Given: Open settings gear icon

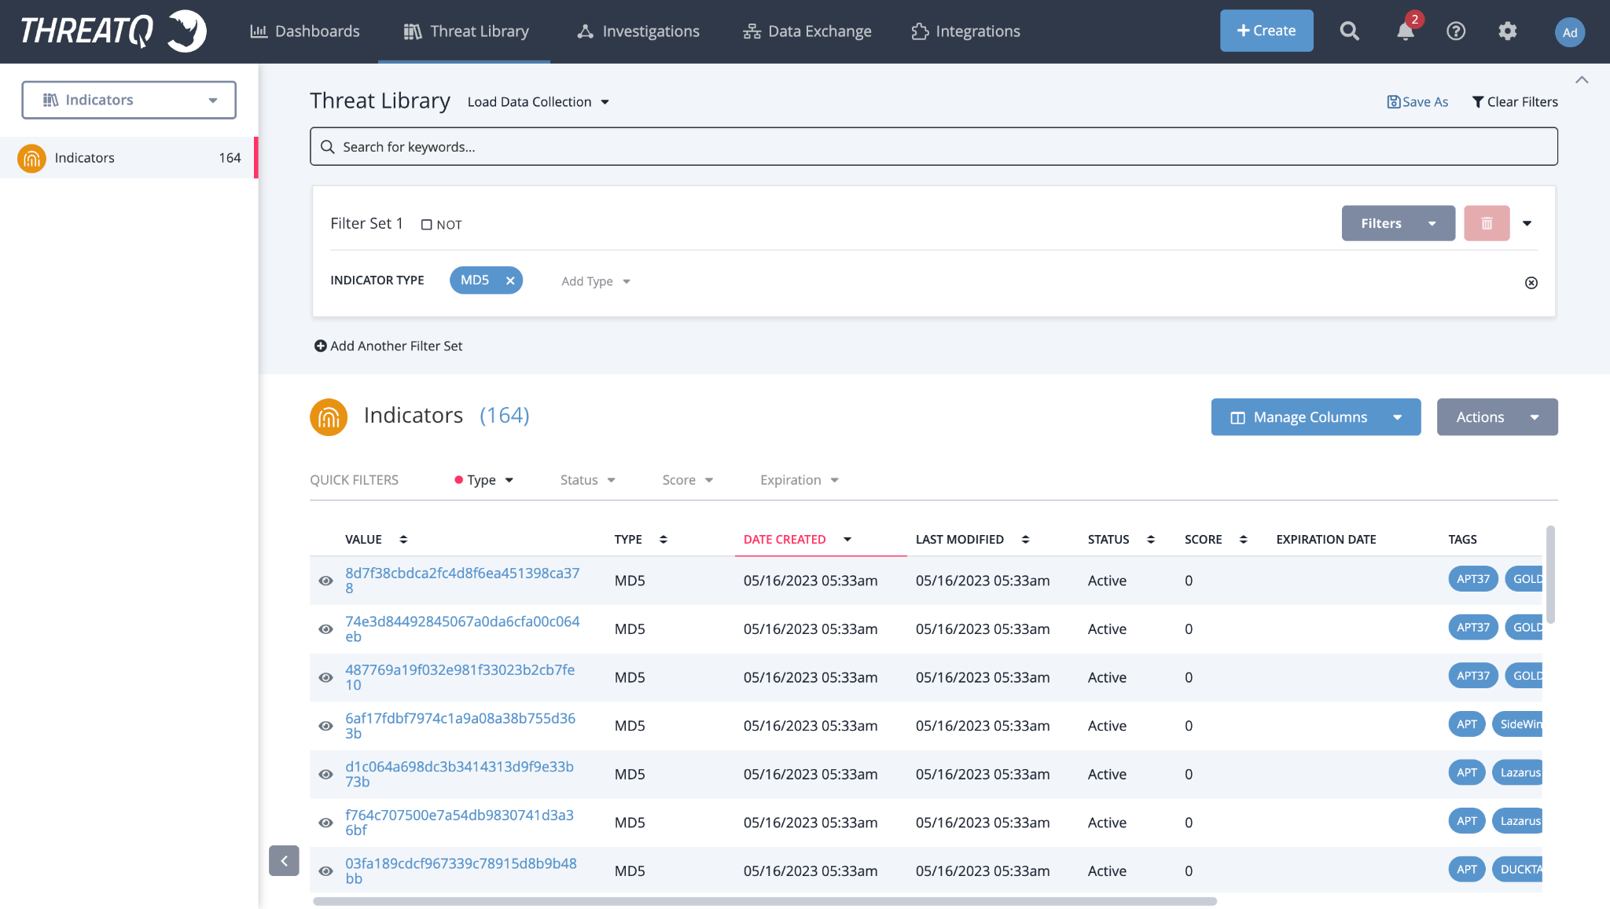Looking at the screenshot, I should tap(1507, 31).
